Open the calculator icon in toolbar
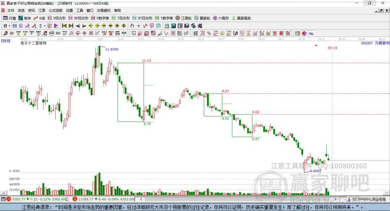Screen dimensions: 390x211 (174, 26)
